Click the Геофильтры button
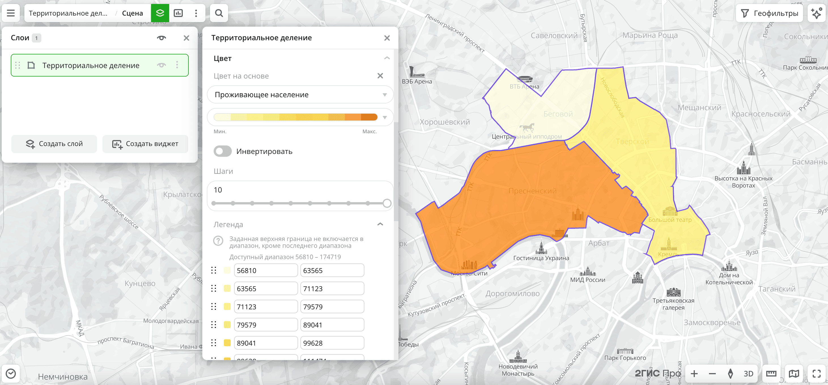Image resolution: width=828 pixels, height=385 pixels. coord(769,13)
